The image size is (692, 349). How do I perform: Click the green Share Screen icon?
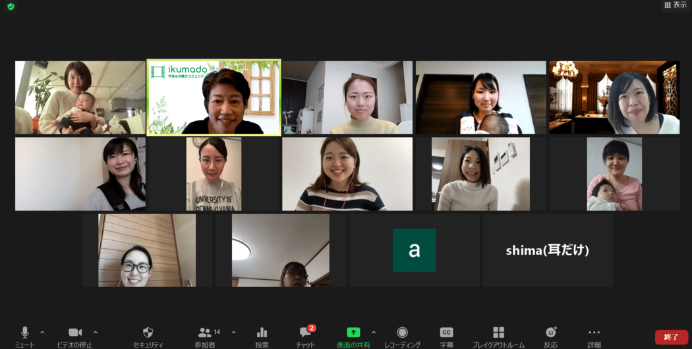[x=353, y=333]
